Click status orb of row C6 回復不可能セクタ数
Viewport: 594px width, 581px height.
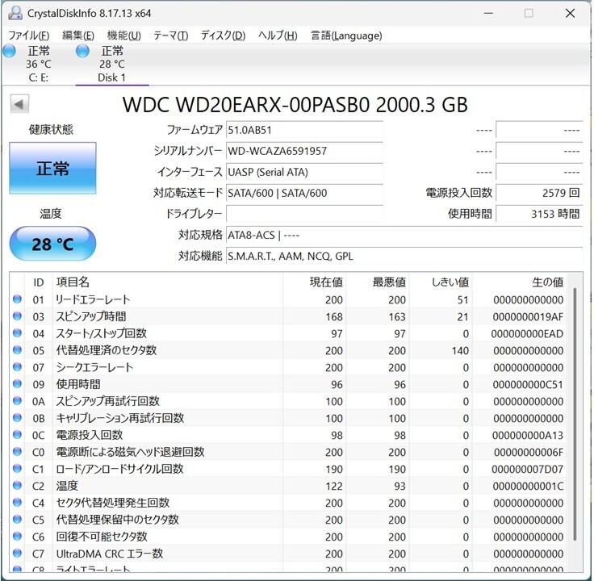tap(17, 536)
